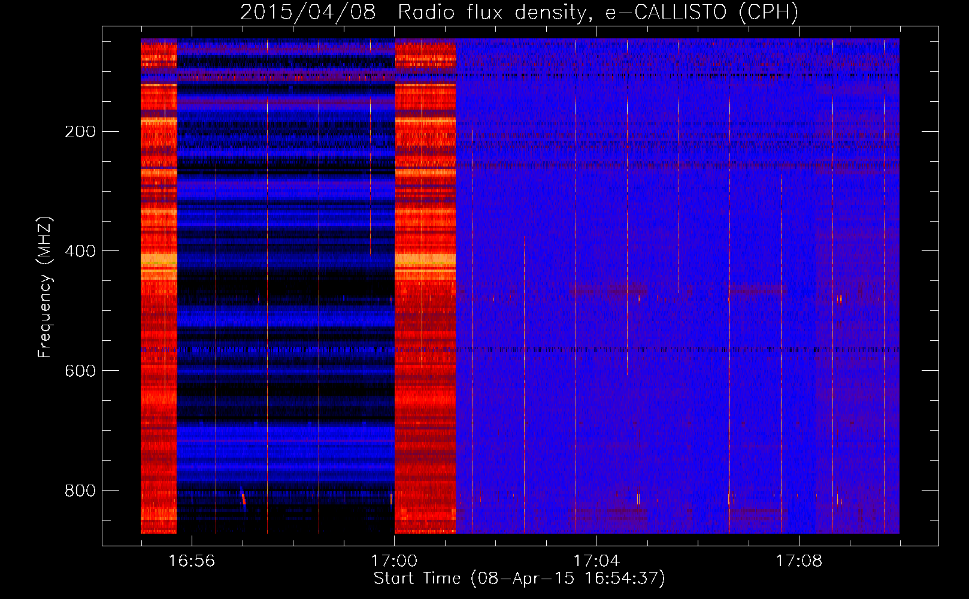Click the plot title '2015/04/08 Radio flux density, e-CALLISTO (CPH)'

click(x=519, y=13)
